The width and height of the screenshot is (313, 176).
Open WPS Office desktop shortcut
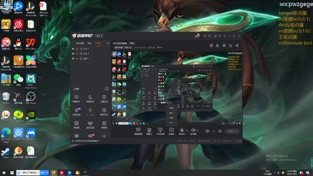coord(31,44)
